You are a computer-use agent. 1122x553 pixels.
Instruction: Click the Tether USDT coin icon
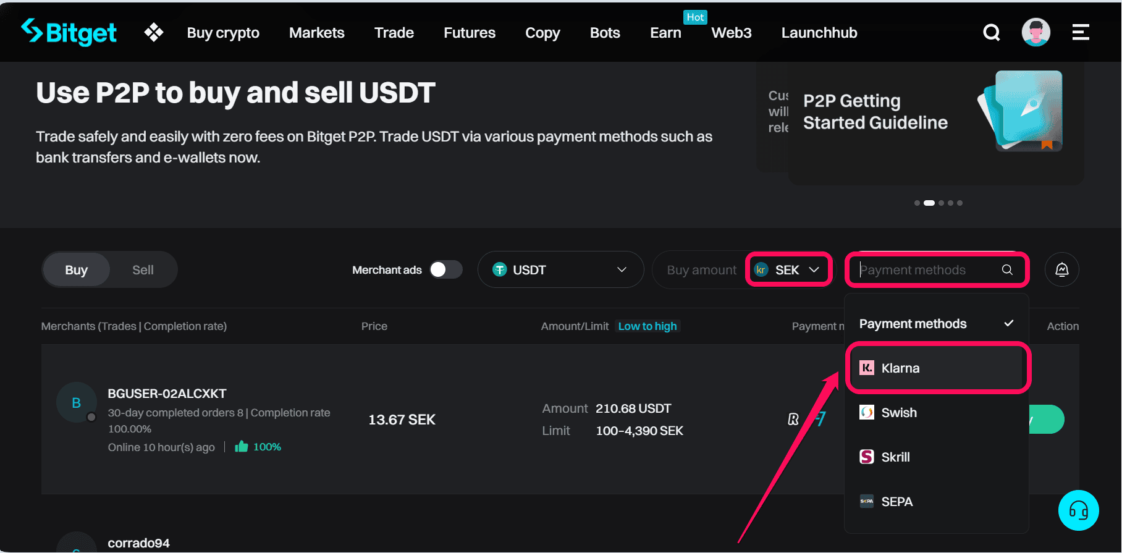point(499,270)
